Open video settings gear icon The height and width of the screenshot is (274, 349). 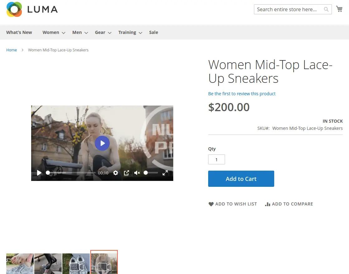click(116, 173)
